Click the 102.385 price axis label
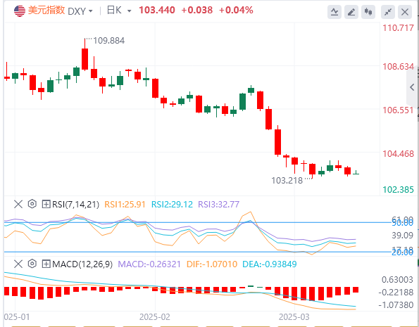Image resolution: width=419 pixels, height=327 pixels. click(399, 190)
